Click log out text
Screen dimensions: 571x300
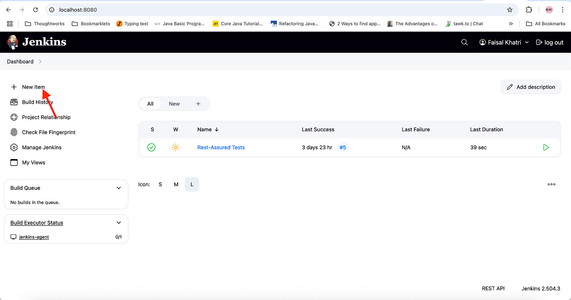[x=554, y=42]
